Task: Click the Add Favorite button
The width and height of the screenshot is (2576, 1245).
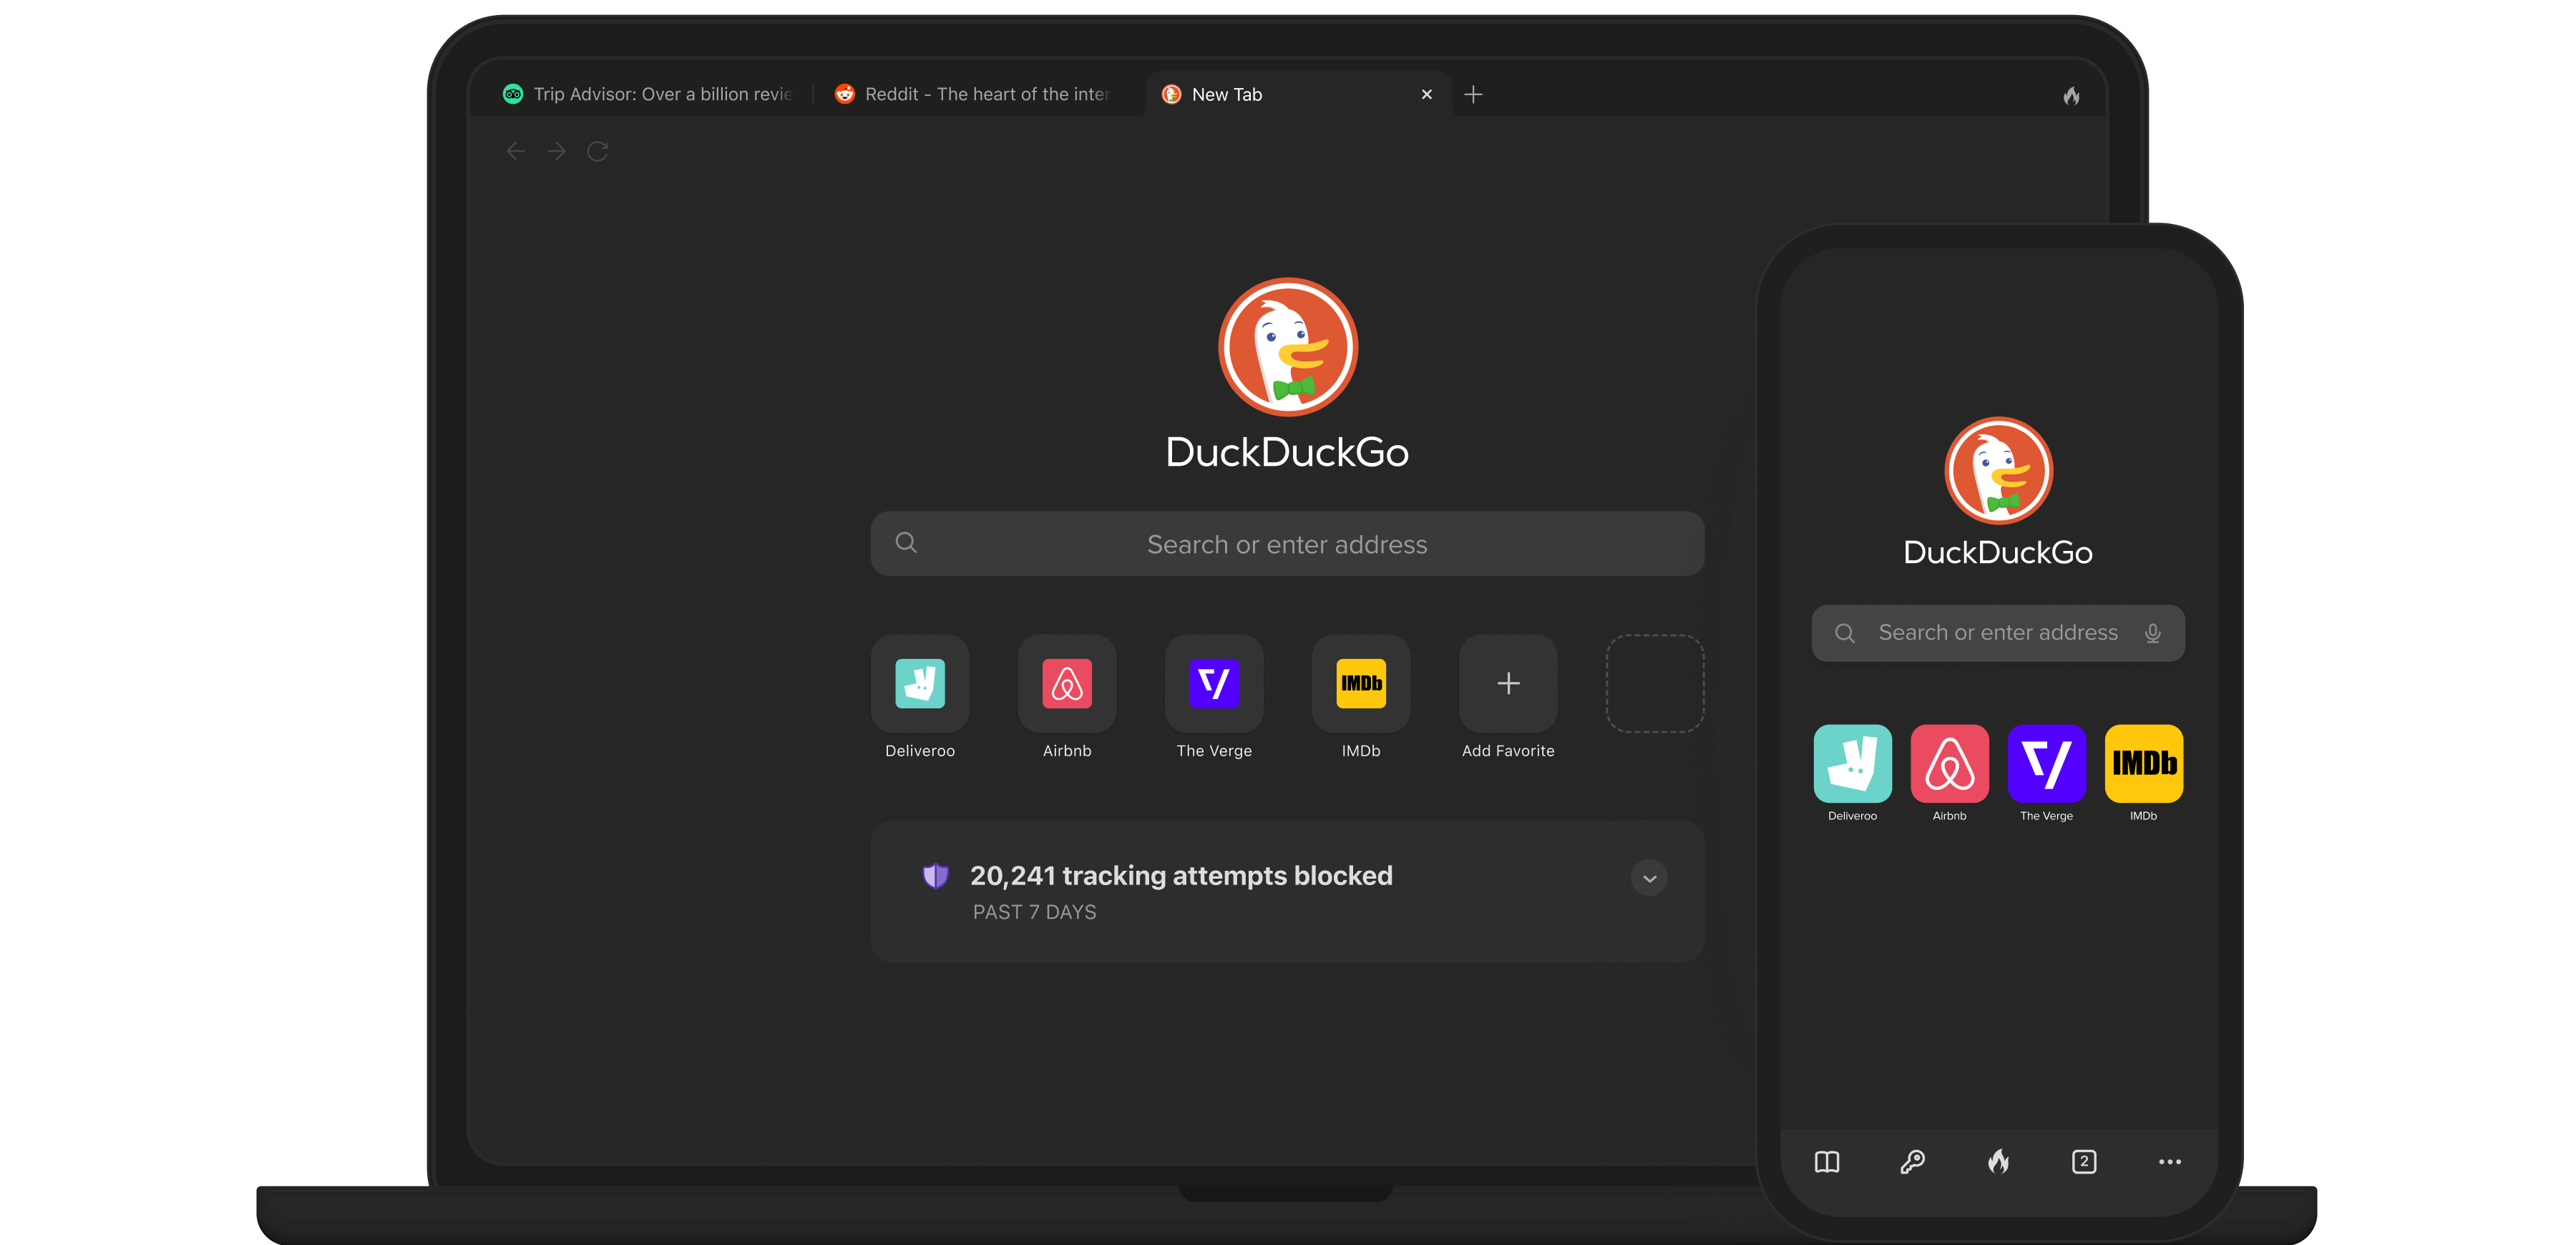Action: tap(1507, 684)
